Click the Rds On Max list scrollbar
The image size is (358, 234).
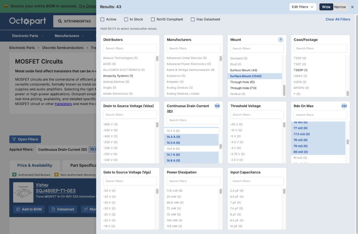tap(347, 142)
